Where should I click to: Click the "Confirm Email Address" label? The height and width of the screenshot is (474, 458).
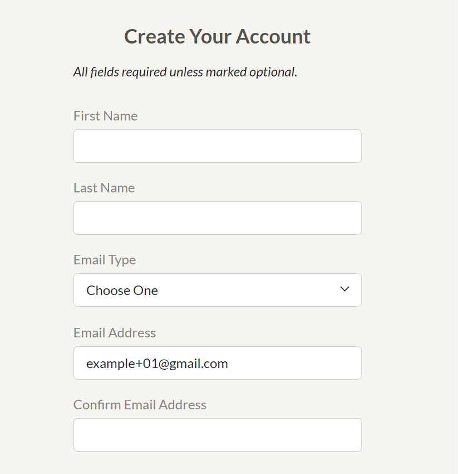140,405
